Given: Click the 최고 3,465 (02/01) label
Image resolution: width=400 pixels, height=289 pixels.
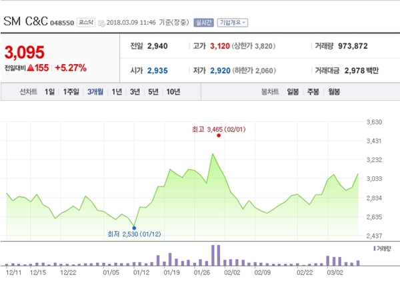Looking at the screenshot, I should pos(219,129).
